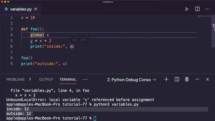Open the editor's more actions ellipsis
The height and width of the screenshot is (121, 215).
[x=208, y=9]
